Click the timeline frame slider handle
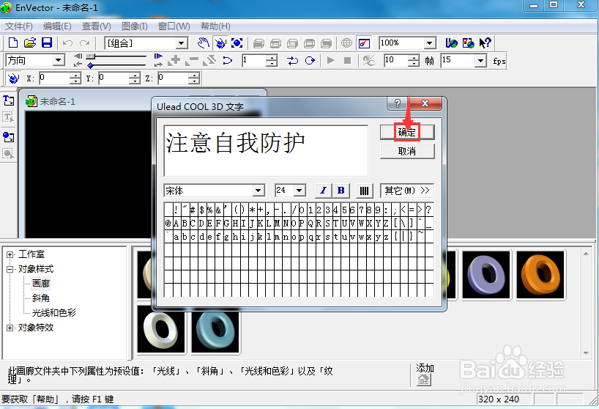Viewport: 599px width, 409px height. (x=91, y=56)
